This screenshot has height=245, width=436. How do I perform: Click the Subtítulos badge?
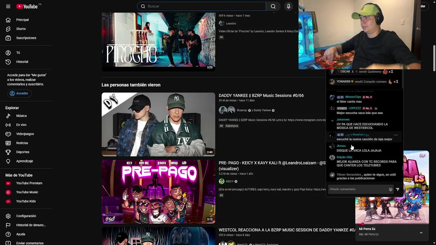click(x=232, y=126)
